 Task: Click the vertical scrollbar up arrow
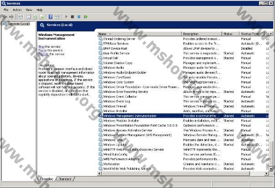pyautogui.click(x=271, y=34)
